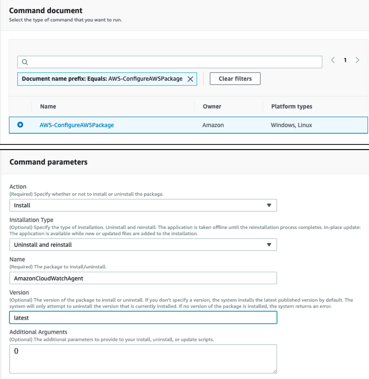Click the package Name field
Screen dimensions: 369x379
click(x=143, y=278)
